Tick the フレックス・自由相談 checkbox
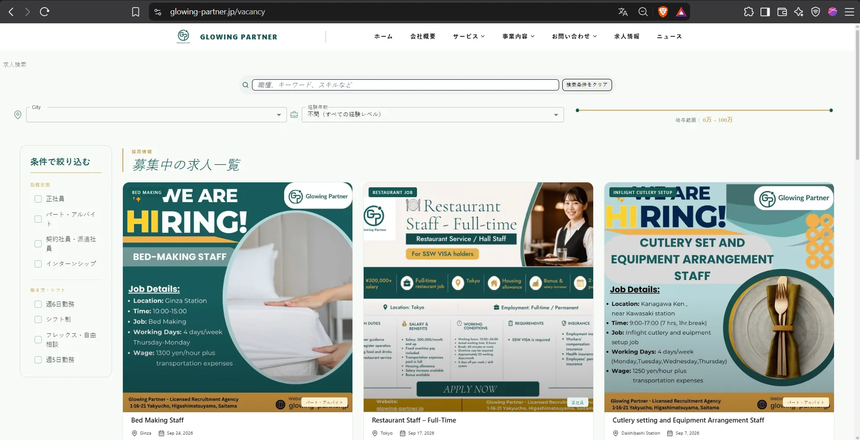Viewport: 860px width, 440px height. [38, 340]
